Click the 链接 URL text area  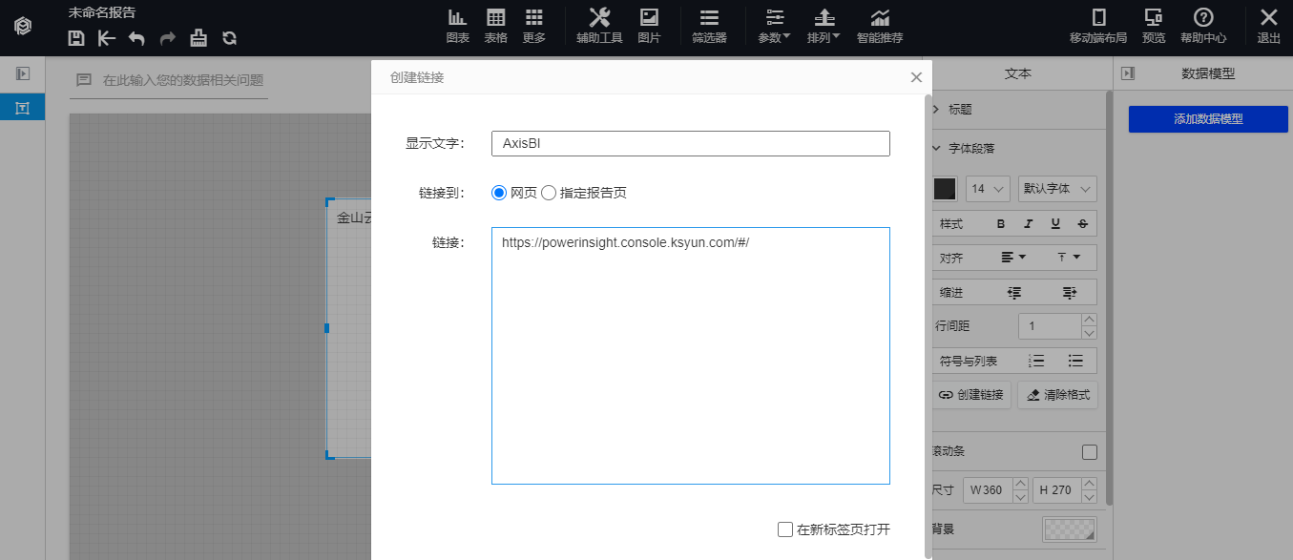(x=691, y=356)
